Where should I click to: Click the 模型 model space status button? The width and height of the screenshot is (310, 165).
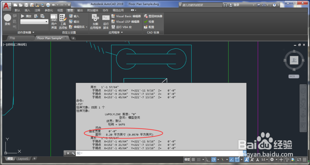pyautogui.click(x=187, y=159)
